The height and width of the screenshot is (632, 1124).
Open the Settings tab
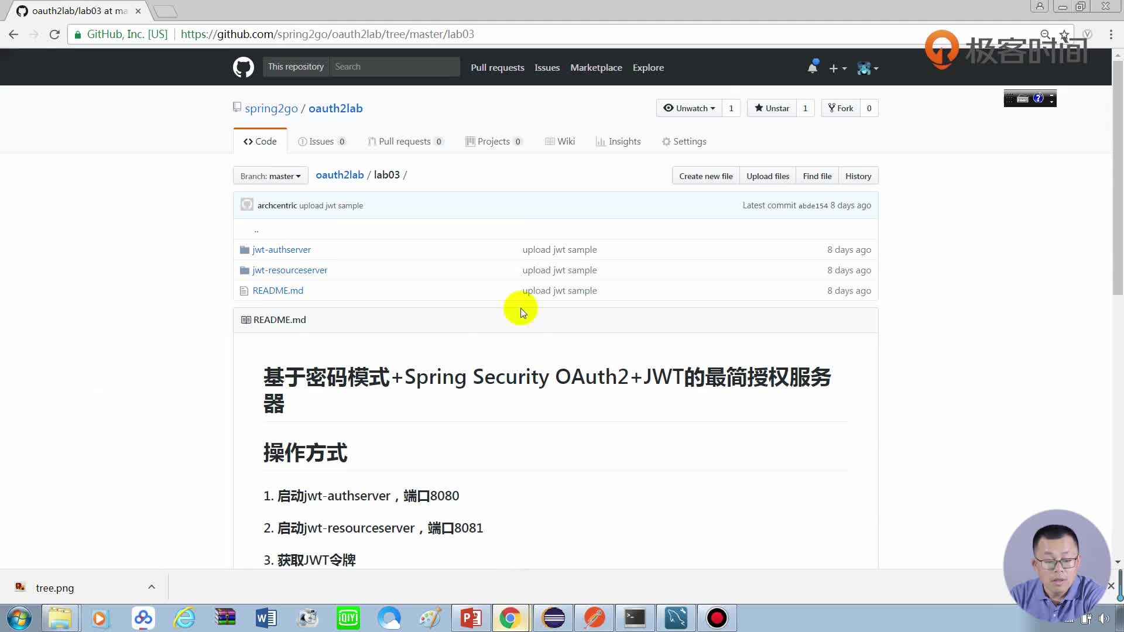point(684,142)
